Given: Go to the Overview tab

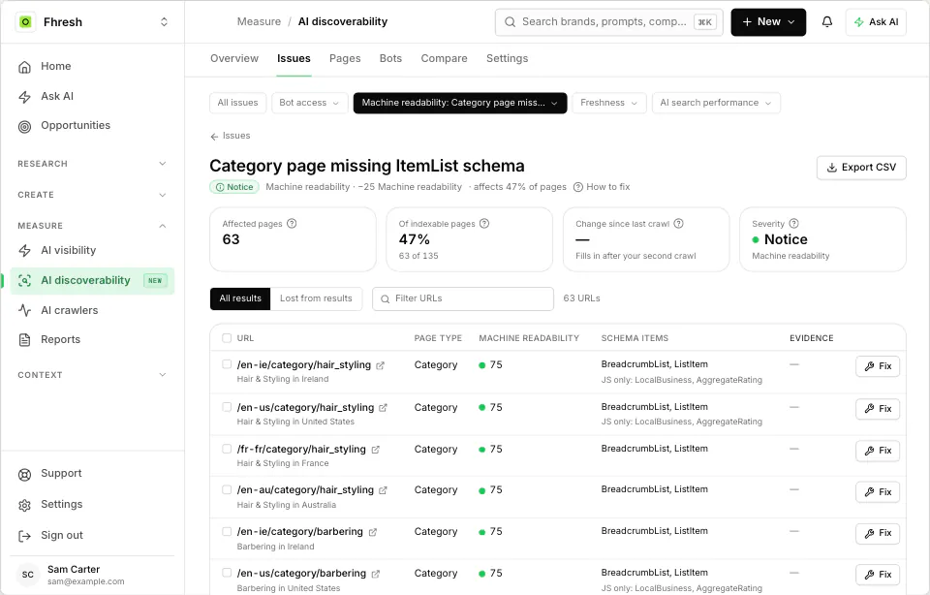Looking at the screenshot, I should pos(234,58).
